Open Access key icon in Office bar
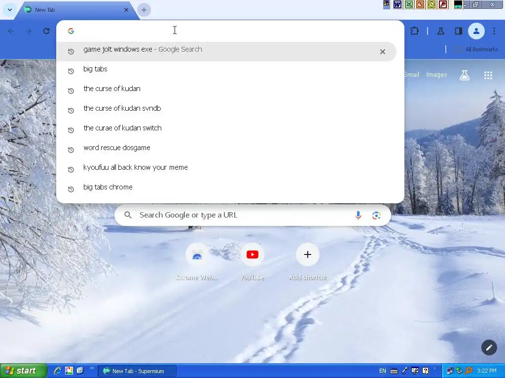The image size is (505, 378). point(443,4)
